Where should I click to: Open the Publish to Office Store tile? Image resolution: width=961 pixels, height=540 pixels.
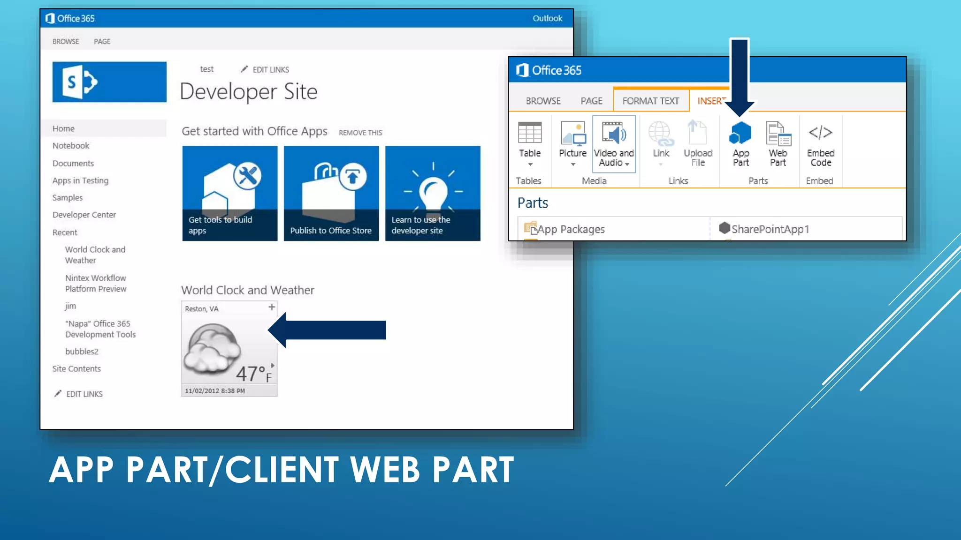[331, 193]
